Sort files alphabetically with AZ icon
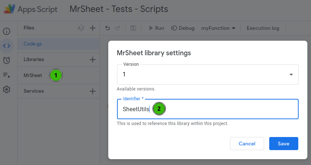This screenshot has width=311, height=165. (x=81, y=28)
